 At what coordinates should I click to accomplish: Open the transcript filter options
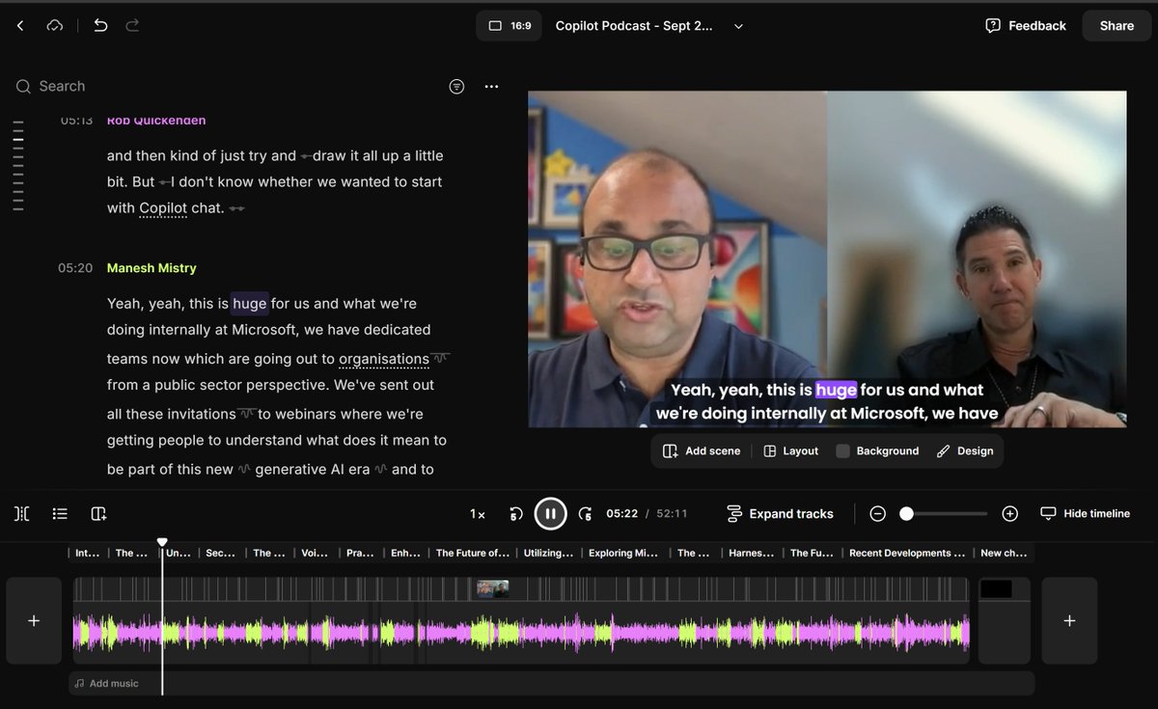(x=456, y=86)
